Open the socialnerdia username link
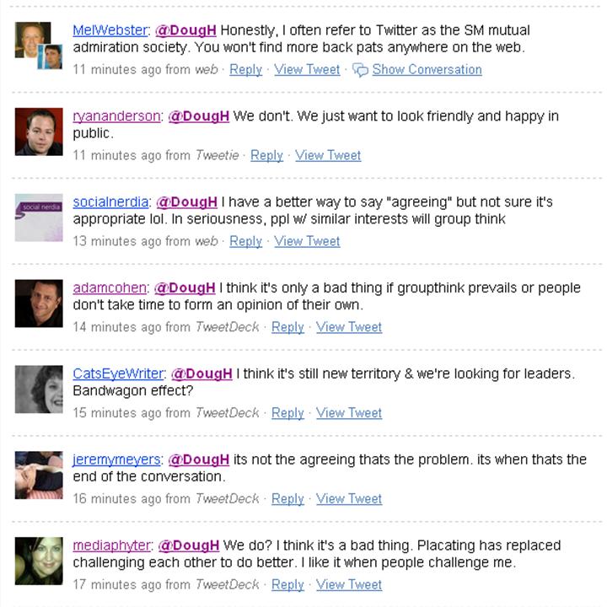Viewport: 607px width, 607px height. 110,202
